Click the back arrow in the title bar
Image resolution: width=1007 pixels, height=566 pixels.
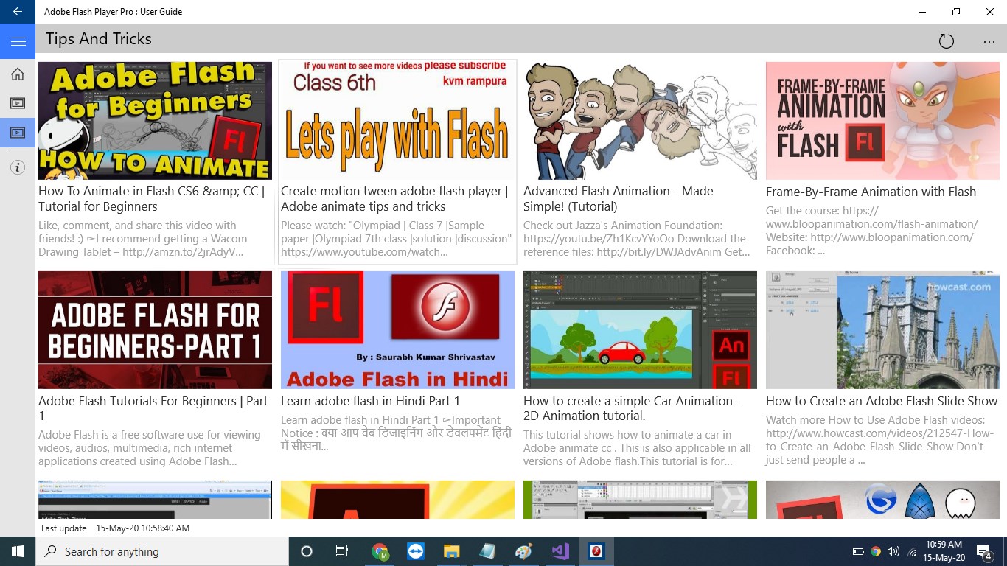(x=18, y=12)
